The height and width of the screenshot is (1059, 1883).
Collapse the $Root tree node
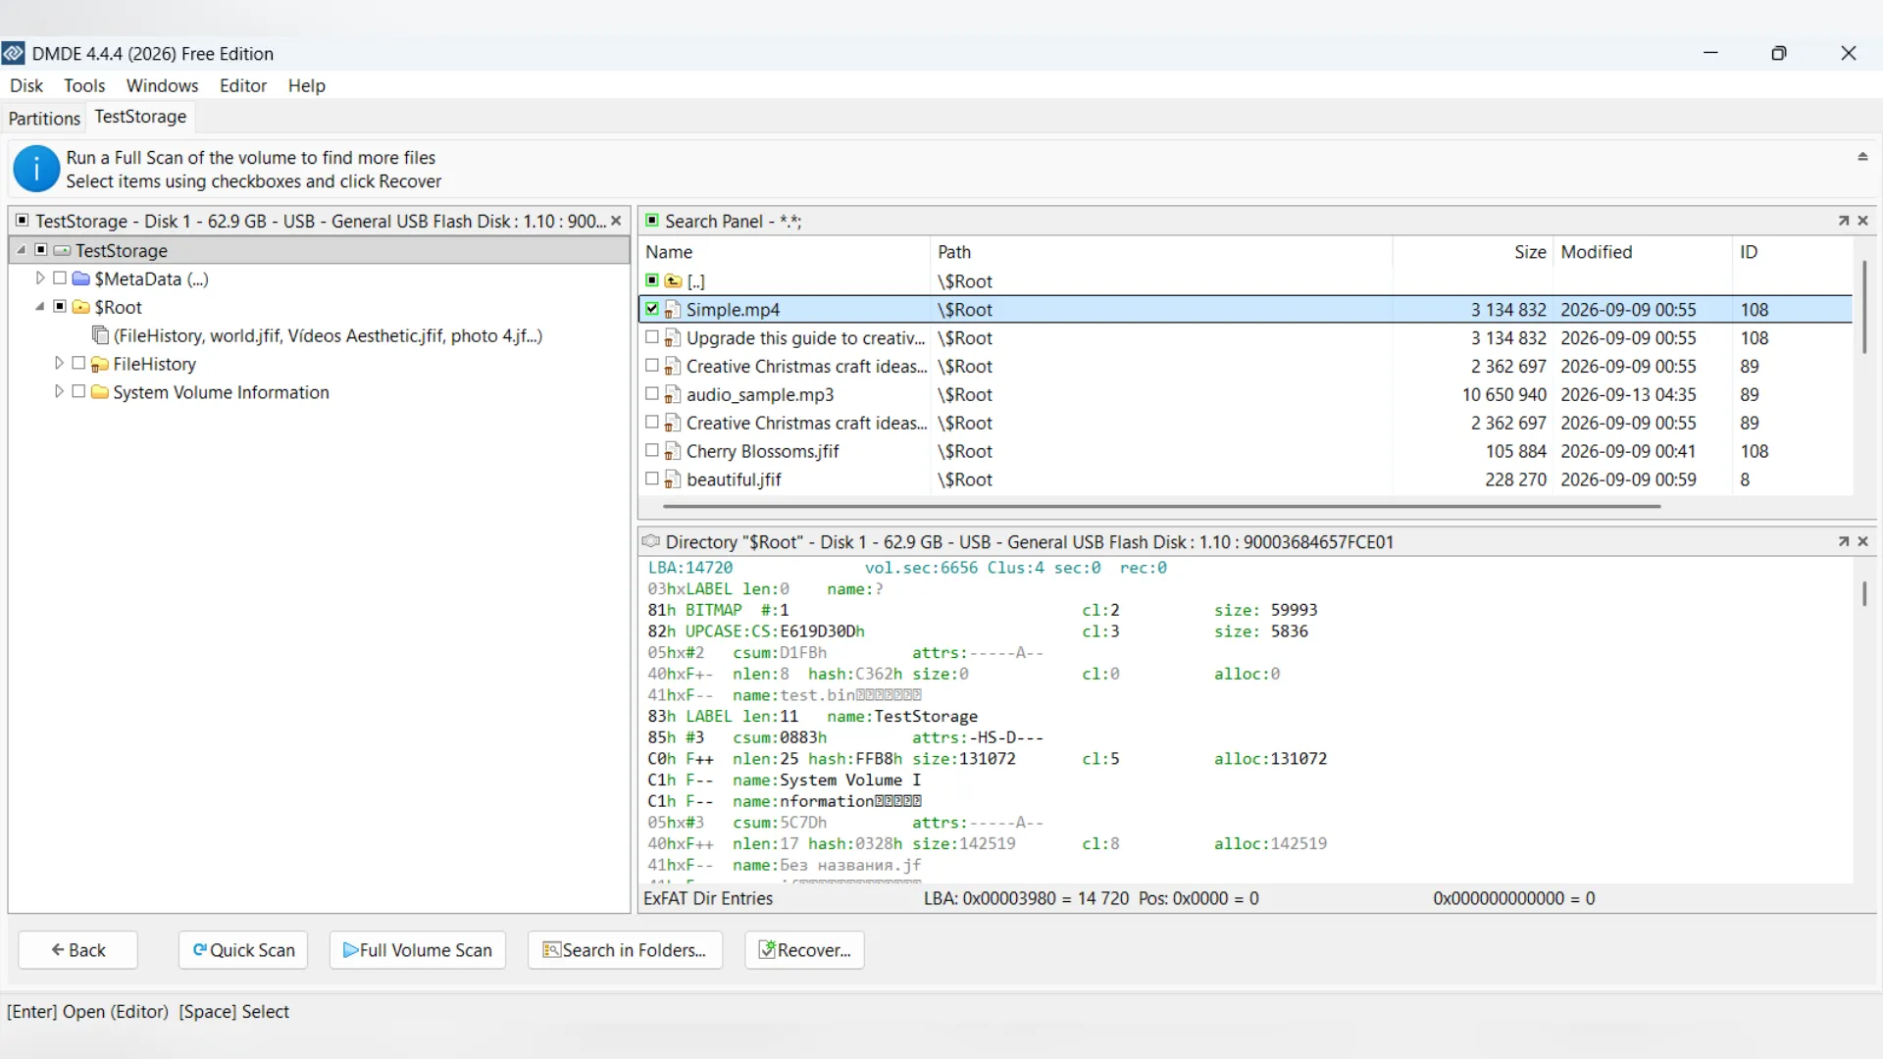tap(40, 307)
